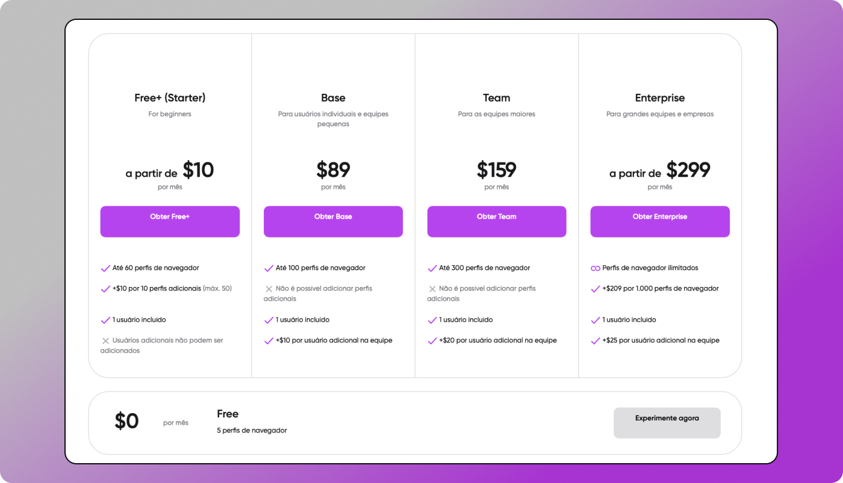Click checkmark beside +$20 por usuário adicional

pos(432,340)
